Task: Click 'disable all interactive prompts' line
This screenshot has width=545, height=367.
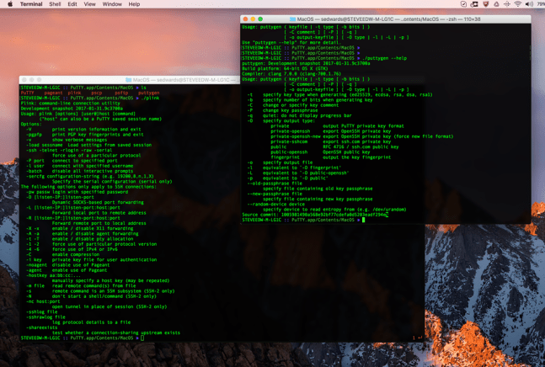Action: pos(93,171)
